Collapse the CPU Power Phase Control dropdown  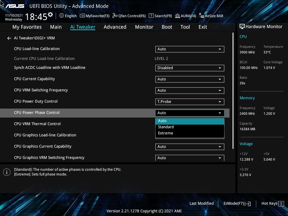(x=190, y=113)
